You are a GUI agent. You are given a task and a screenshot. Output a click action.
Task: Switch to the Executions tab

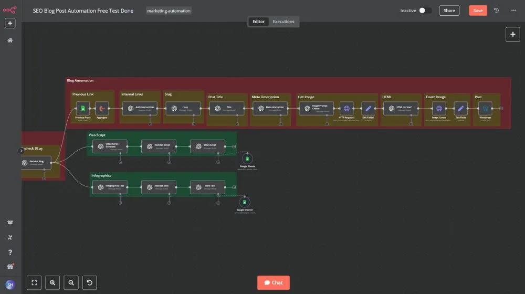(x=283, y=22)
